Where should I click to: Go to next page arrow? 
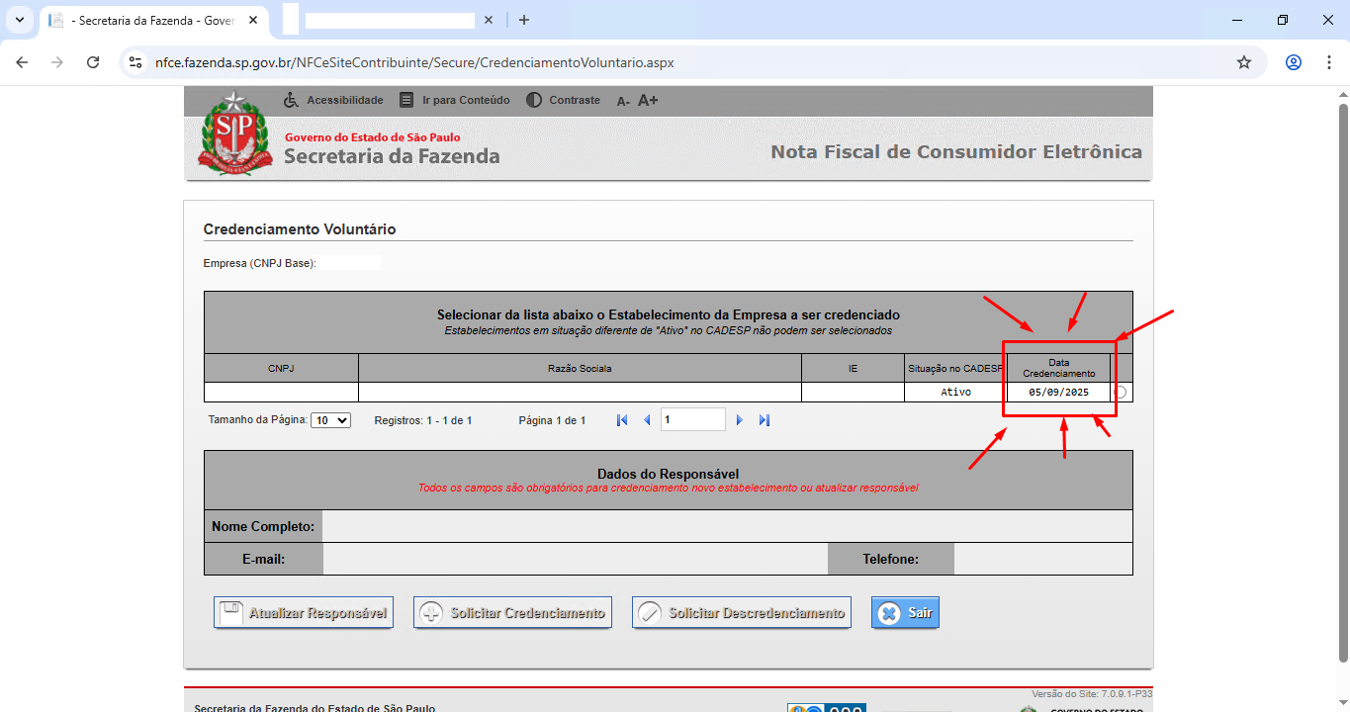pos(739,420)
